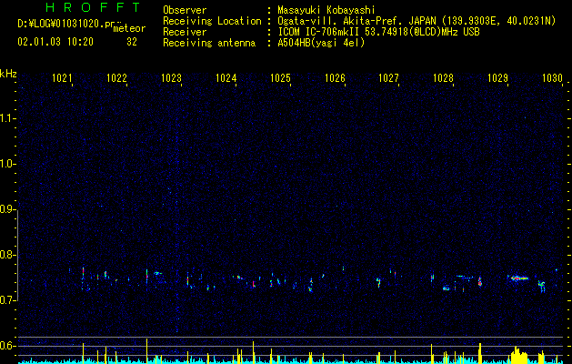Click the Observer name Masayuki Kobayashi
572x364 pixels.
tap(326, 10)
